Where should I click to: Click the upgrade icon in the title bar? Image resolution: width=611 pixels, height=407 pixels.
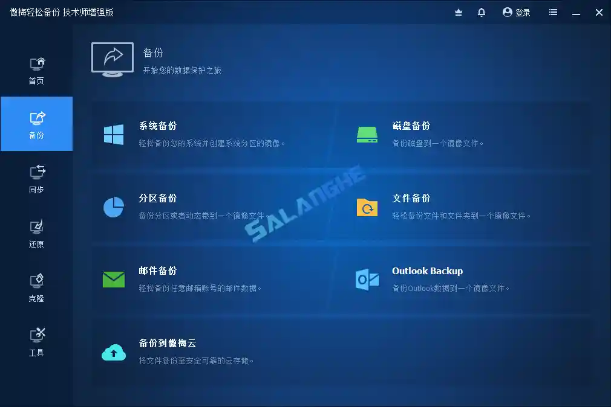(x=458, y=12)
